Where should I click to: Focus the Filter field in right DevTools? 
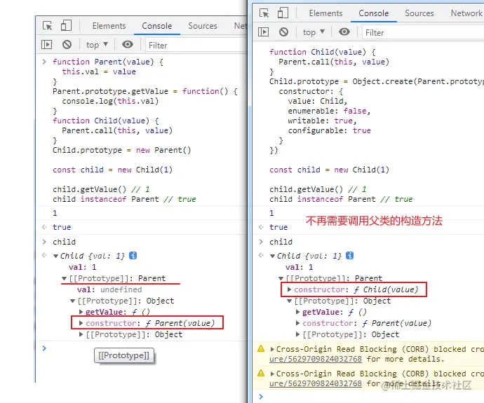click(423, 33)
